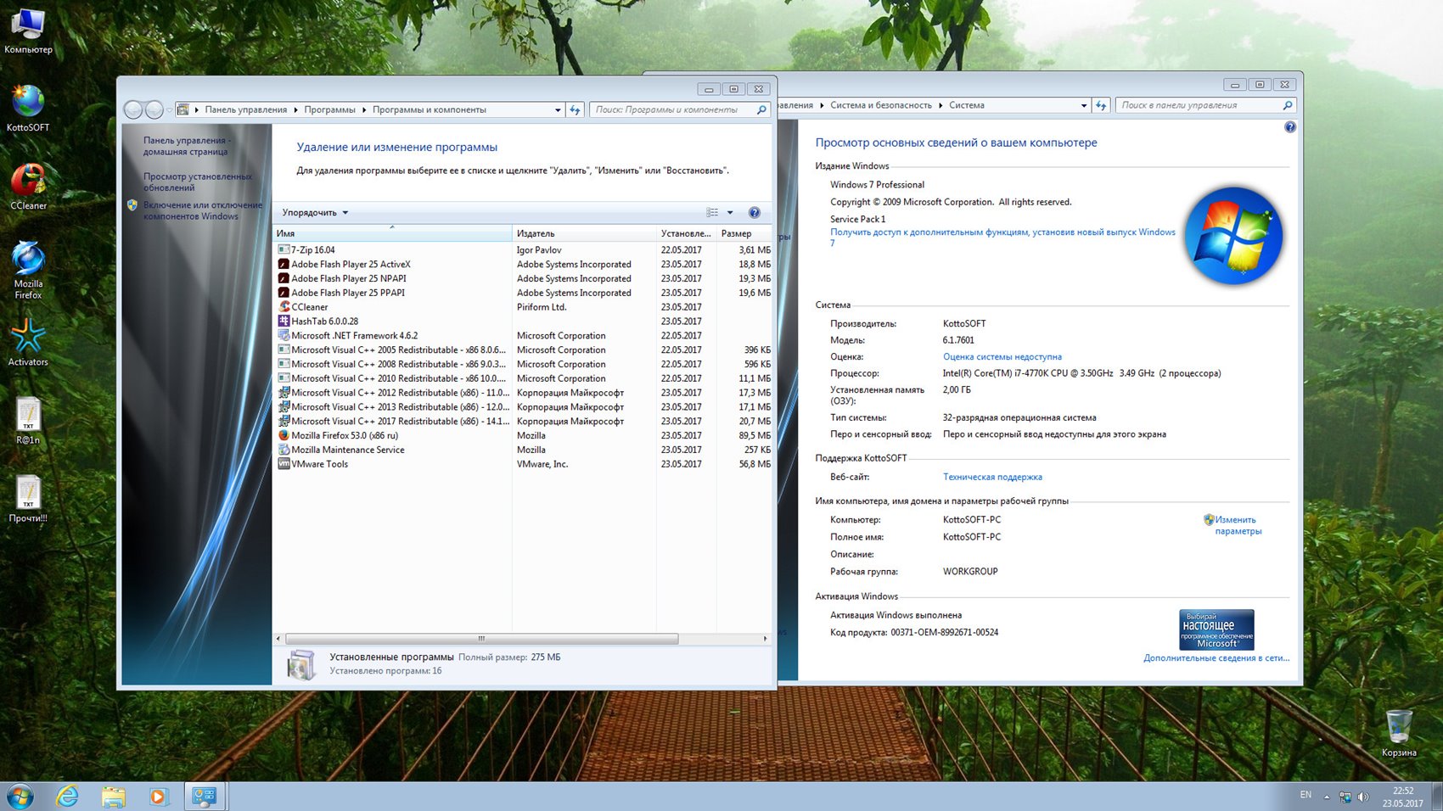Show hidden tray icons arrow

(1327, 797)
